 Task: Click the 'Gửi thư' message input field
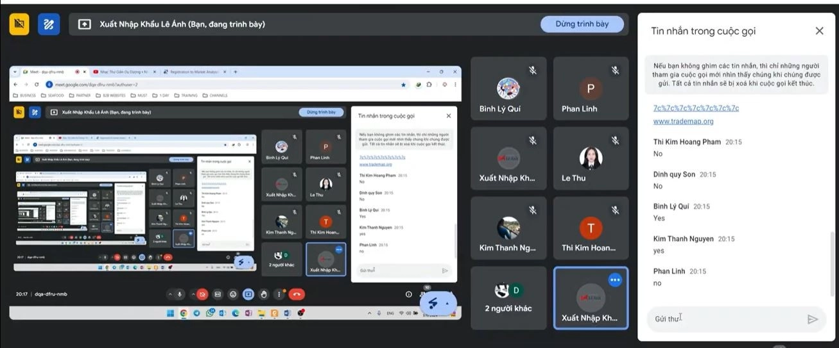click(x=725, y=319)
